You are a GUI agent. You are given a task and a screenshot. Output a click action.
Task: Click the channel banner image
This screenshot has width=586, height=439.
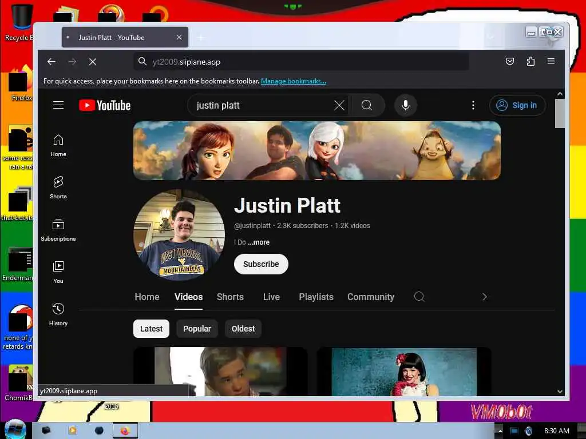[317, 150]
